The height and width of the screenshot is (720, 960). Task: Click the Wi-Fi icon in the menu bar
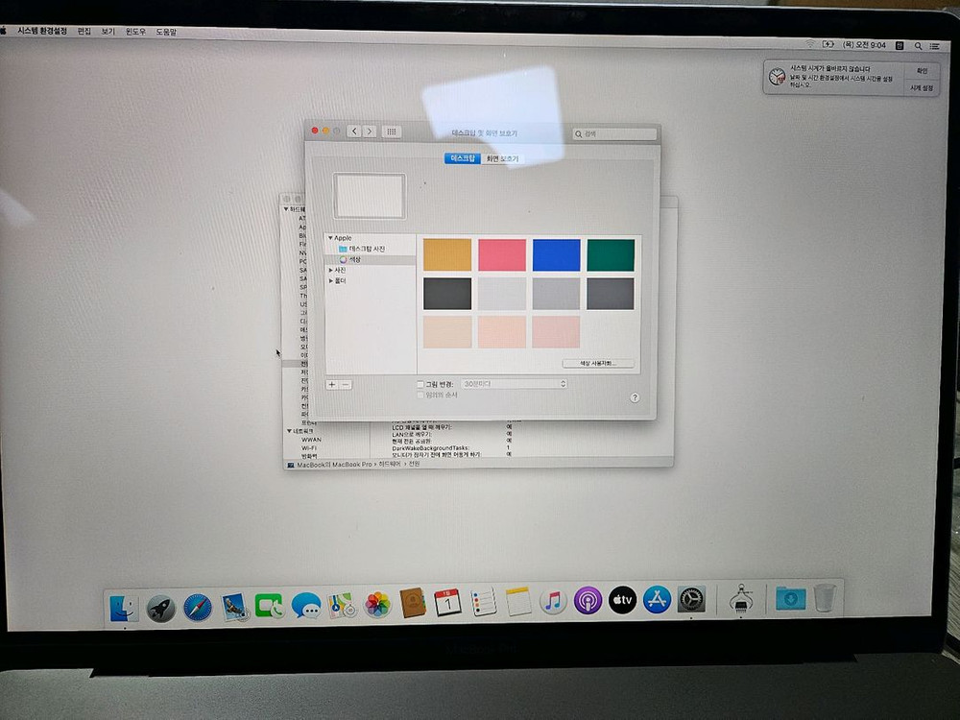coord(810,41)
